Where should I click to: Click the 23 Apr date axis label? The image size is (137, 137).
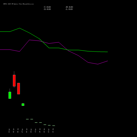(48, 130)
